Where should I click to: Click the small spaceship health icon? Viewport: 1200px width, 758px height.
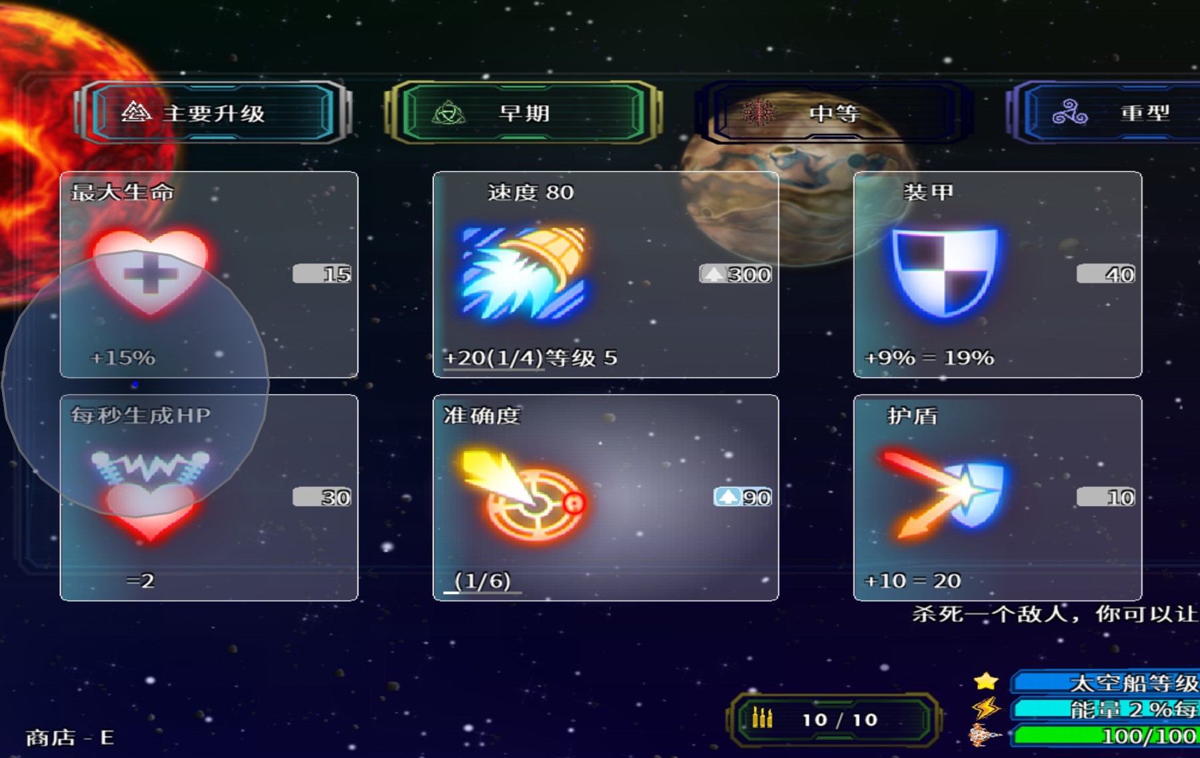tap(985, 735)
